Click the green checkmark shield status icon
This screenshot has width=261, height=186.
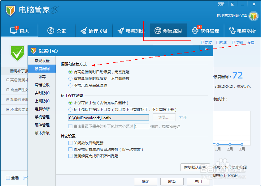pyautogui.click(x=17, y=53)
